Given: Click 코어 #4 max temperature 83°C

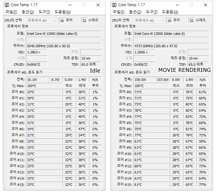Looking at the screenshot, I should pos(189,117).
